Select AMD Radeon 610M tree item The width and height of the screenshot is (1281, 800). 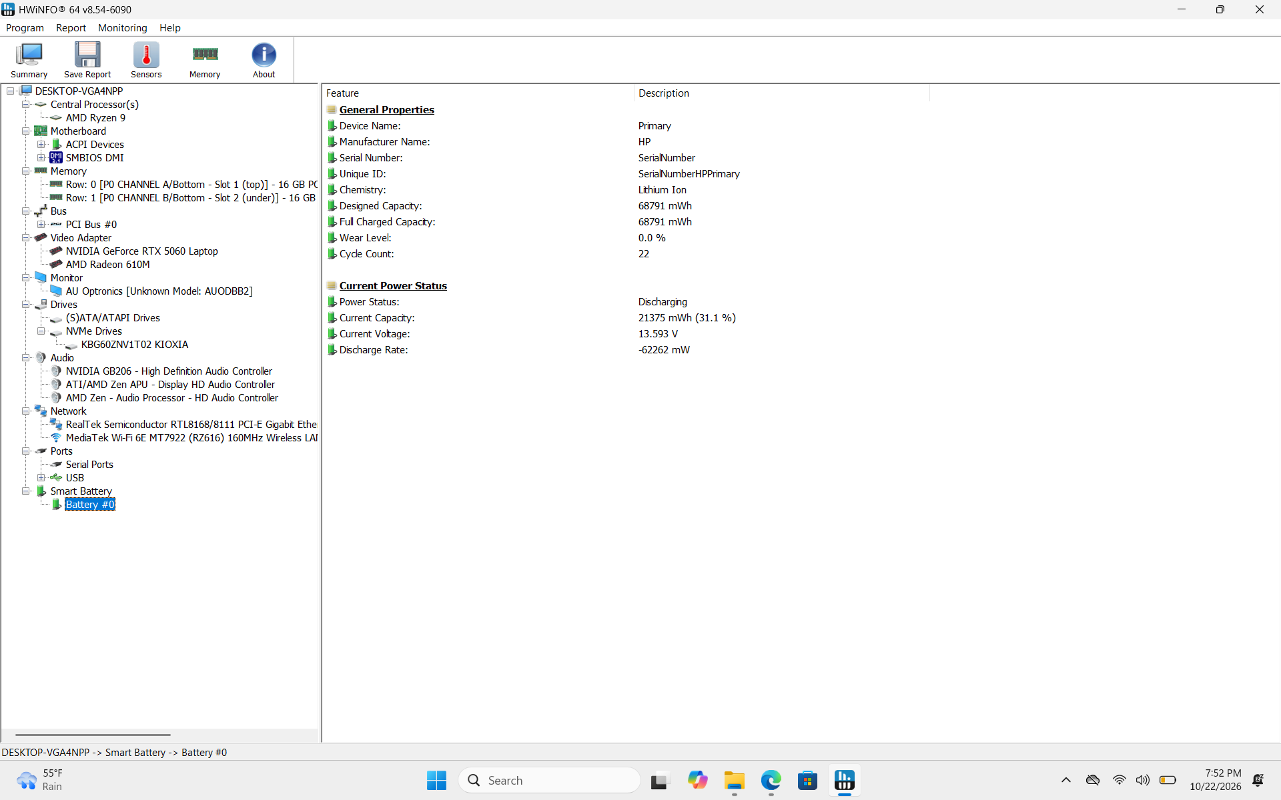[107, 265]
